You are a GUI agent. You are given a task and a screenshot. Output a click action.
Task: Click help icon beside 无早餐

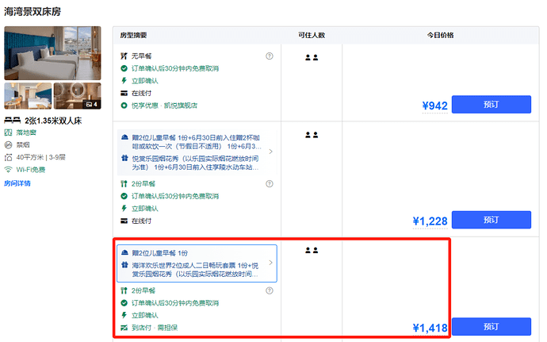[x=270, y=56]
